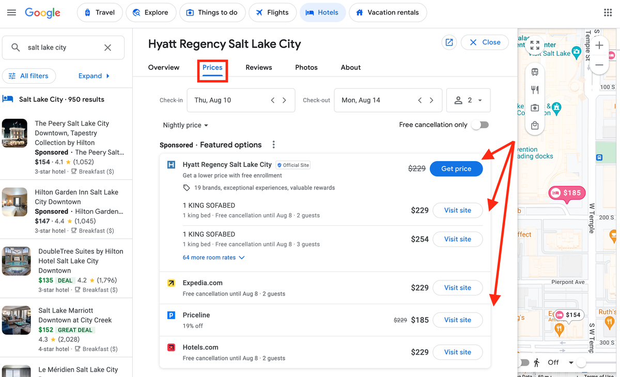
Task: Switch to the Prices tab
Action: [x=212, y=68]
